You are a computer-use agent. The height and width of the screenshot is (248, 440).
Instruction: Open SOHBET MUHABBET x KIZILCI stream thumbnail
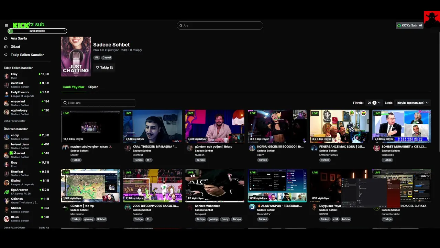[x=401, y=126]
